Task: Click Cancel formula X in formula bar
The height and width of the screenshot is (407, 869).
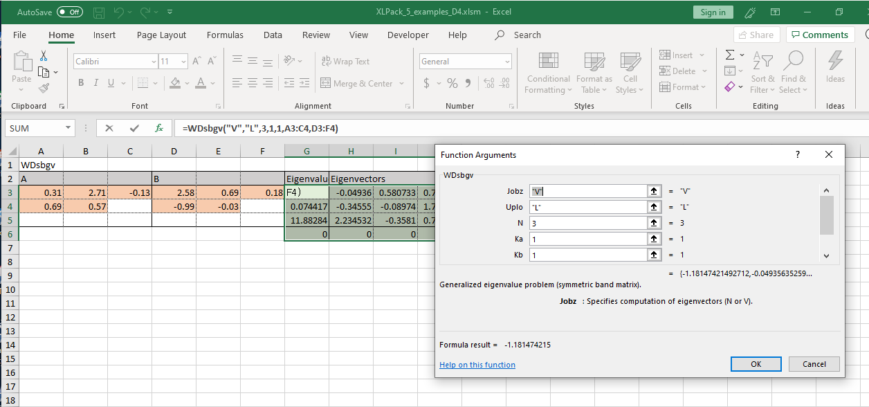Action: [x=109, y=128]
